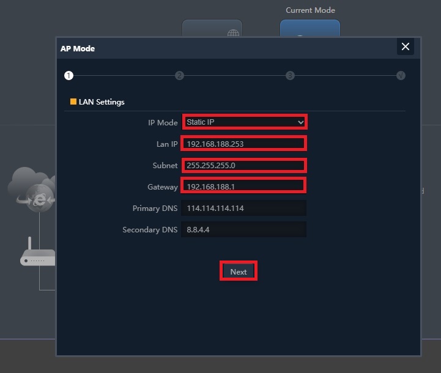Image resolution: width=441 pixels, height=373 pixels.
Task: Click the orange LAN Settings square marker
Action: click(73, 102)
